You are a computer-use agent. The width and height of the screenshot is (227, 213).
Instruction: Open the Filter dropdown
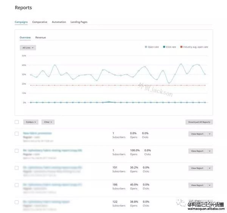[x=48, y=122]
